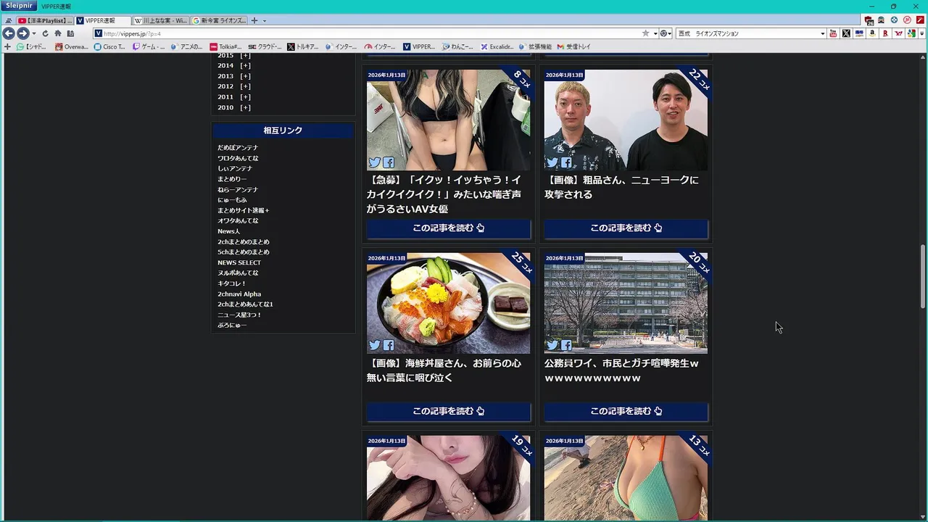Open a new tab with the plus button
The width and height of the screenshot is (928, 522).
254,20
